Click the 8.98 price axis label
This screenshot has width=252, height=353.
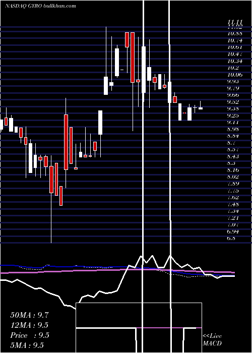[233, 129]
